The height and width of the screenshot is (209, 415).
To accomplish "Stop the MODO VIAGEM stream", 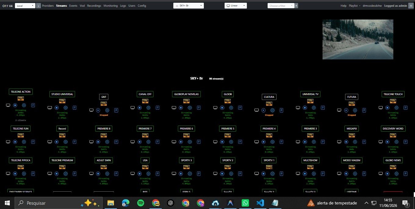I will click(346, 173).
